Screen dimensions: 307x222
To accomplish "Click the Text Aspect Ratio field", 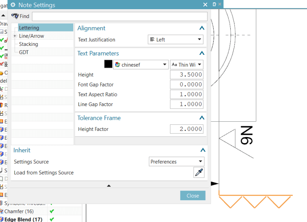I will coord(187,94).
